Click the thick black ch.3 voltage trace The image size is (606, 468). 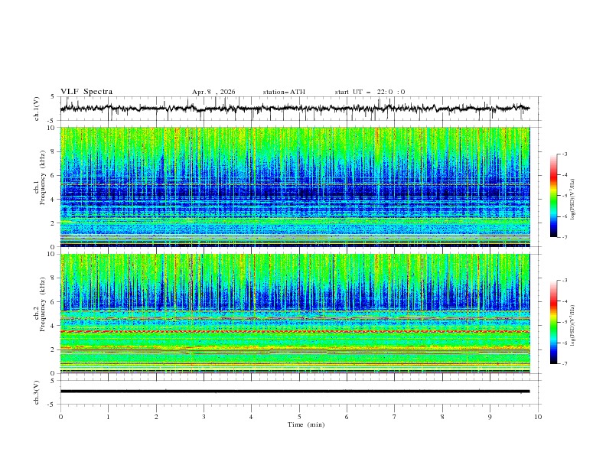(295, 392)
